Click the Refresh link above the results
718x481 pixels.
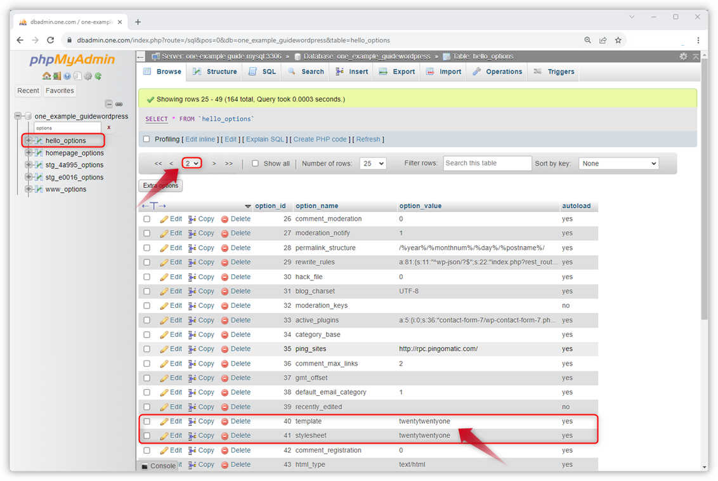coord(368,139)
